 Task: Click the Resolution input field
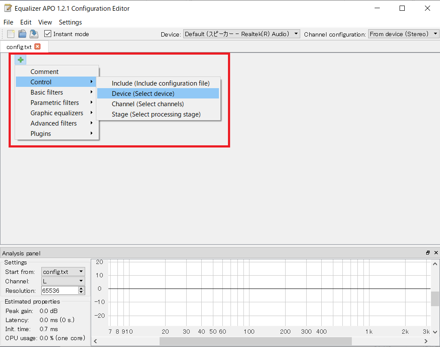[x=60, y=290]
